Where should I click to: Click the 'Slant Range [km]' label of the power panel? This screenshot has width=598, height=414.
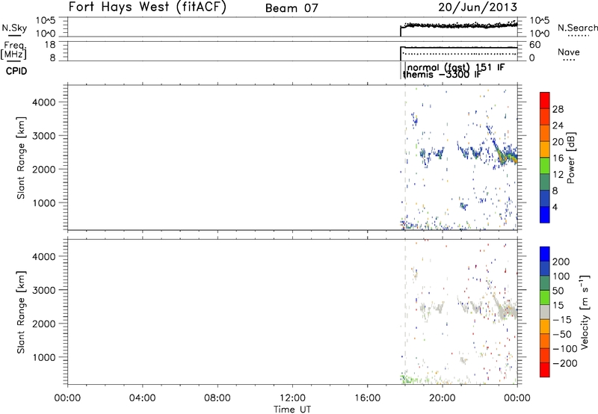[21, 158]
